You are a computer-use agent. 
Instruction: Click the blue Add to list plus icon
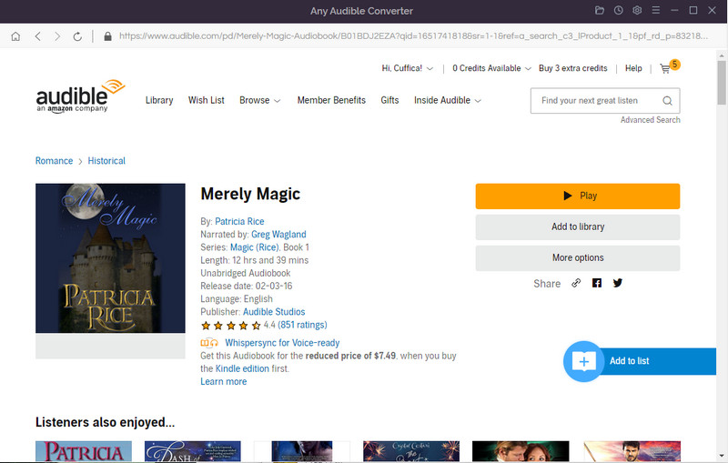[583, 361]
